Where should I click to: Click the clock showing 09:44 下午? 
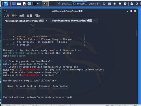pos(95,4)
